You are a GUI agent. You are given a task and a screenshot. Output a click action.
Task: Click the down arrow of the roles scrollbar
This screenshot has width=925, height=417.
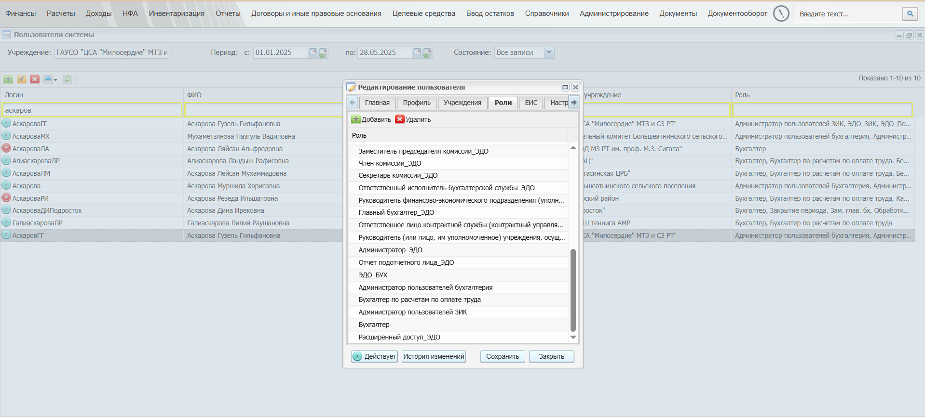click(x=573, y=337)
